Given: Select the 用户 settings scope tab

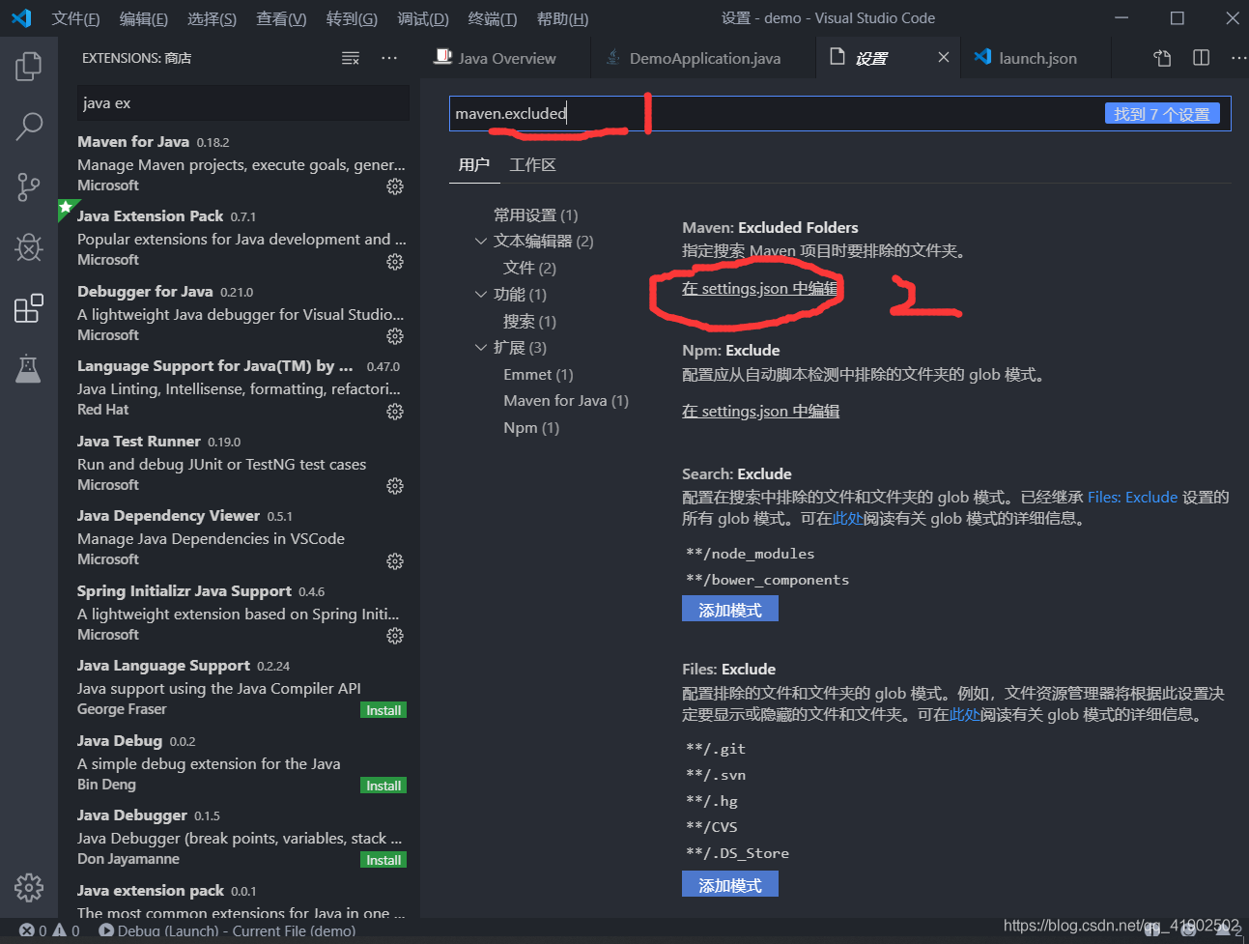Looking at the screenshot, I should (x=474, y=165).
